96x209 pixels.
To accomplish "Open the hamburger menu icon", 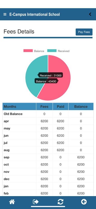I will pyautogui.click(x=5, y=14).
